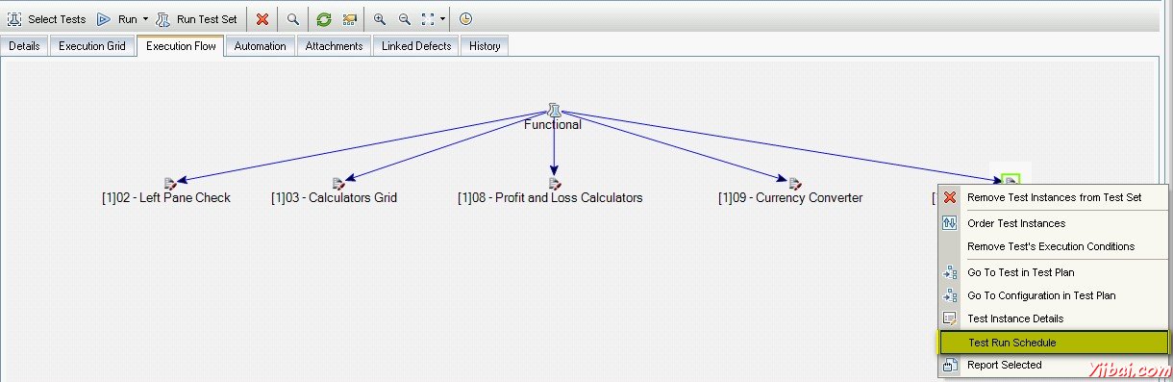The height and width of the screenshot is (382, 1173).
Task: Click the Order Test Instances arrows icon
Action: 950,223
